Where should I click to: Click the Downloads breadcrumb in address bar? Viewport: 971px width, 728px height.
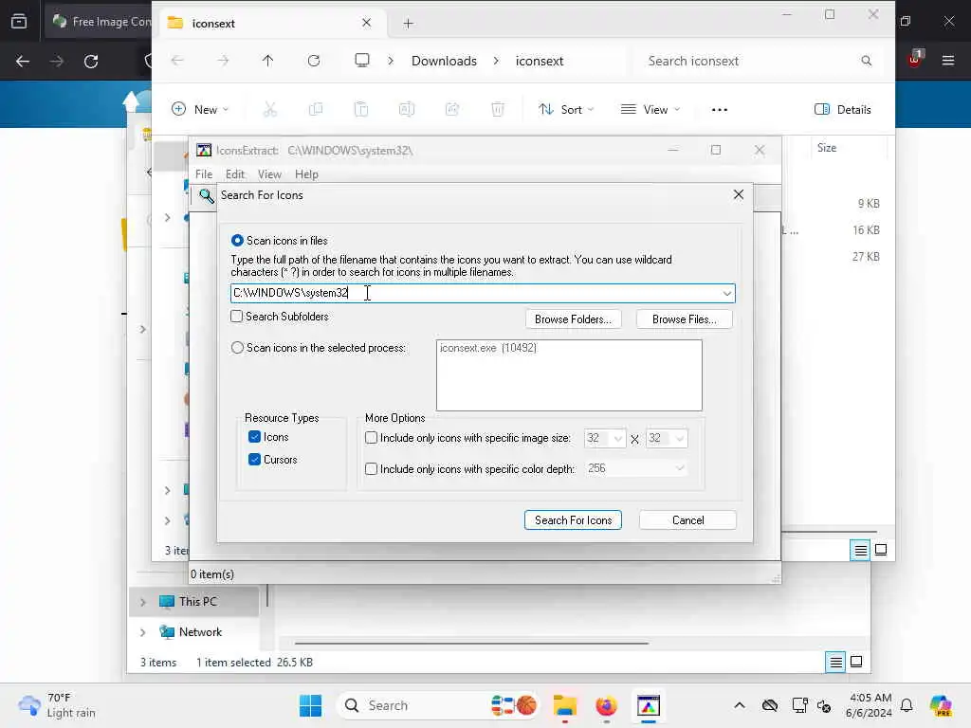point(444,61)
